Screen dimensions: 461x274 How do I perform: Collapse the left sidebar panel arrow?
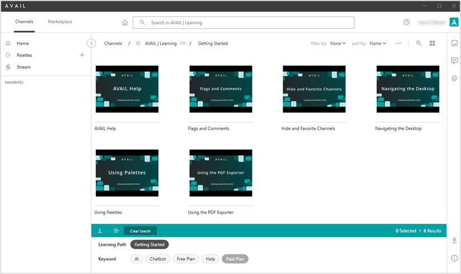pos(92,44)
